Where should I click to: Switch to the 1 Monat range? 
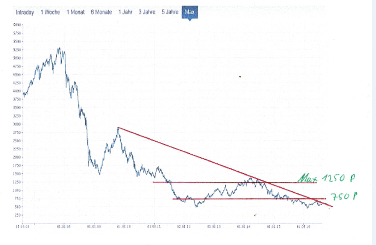click(76, 12)
